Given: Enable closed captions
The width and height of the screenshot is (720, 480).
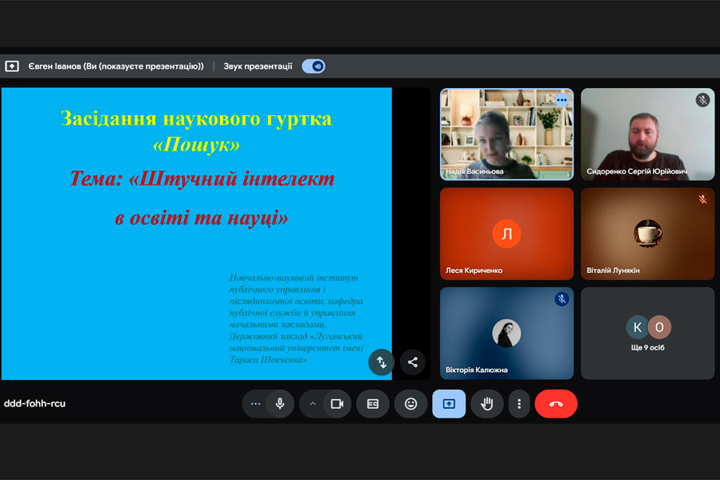Looking at the screenshot, I should tap(373, 404).
